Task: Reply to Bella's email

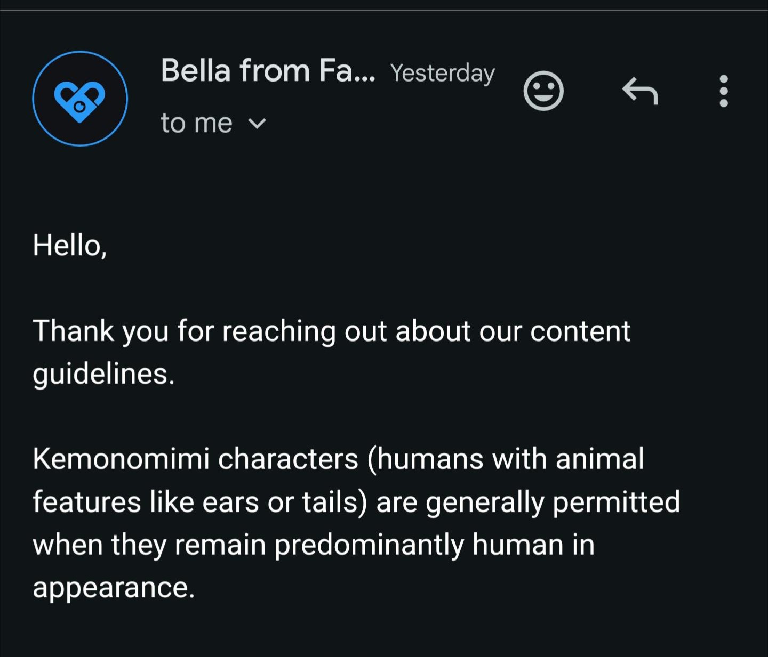Action: click(x=640, y=91)
